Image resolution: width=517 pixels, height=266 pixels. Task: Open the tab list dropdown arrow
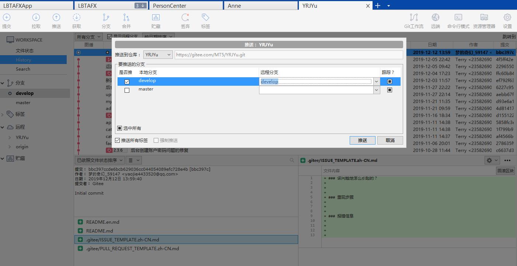click(x=388, y=6)
